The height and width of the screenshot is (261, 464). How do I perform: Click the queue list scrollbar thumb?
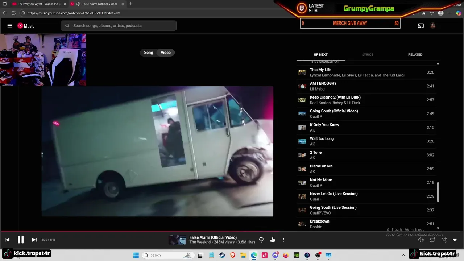click(438, 192)
